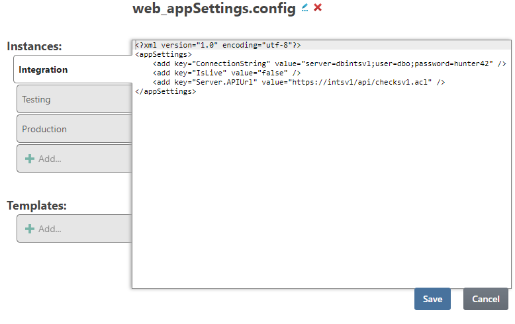Click the red X delete icon
515x324 pixels.
coord(318,7)
